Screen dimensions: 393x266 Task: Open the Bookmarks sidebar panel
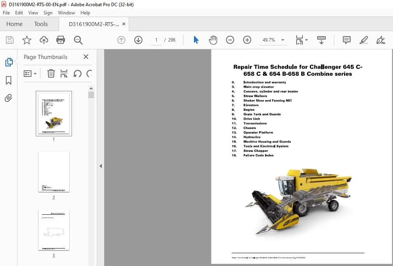click(x=9, y=80)
